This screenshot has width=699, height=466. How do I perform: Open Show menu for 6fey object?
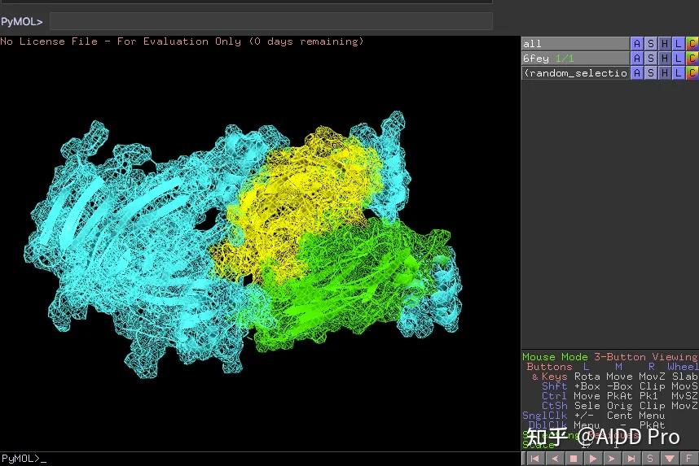coord(650,59)
